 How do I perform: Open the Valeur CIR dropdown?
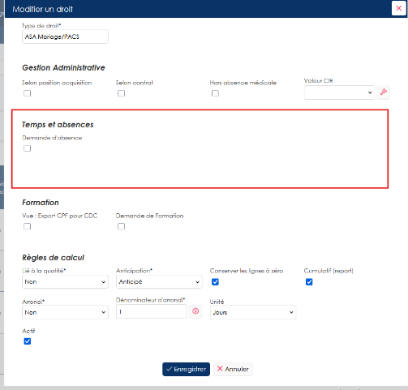[339, 92]
